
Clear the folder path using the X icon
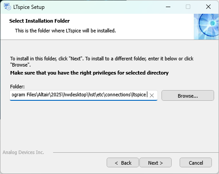click(x=152, y=95)
